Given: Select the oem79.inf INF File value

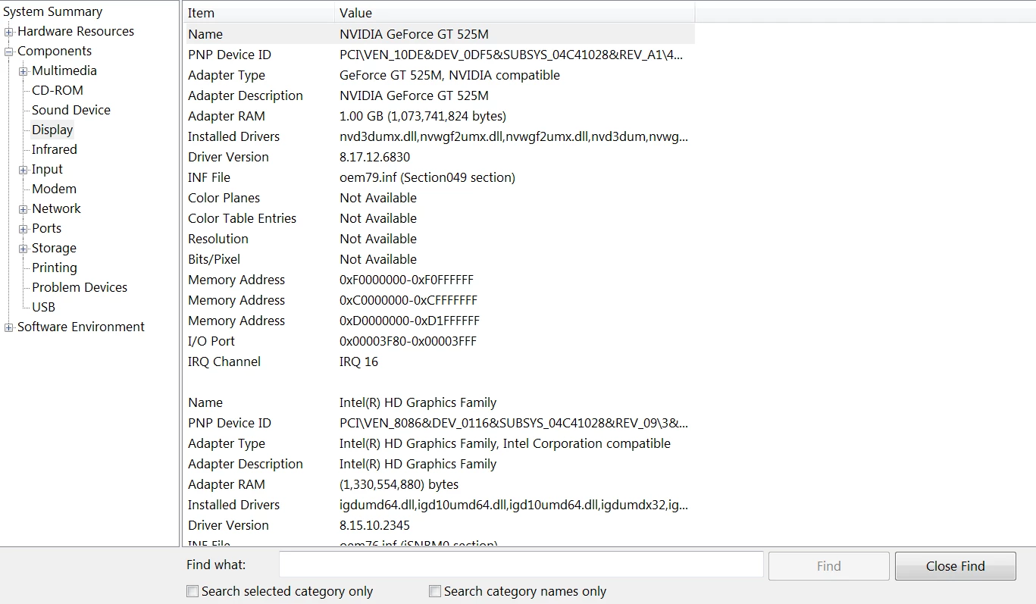Looking at the screenshot, I should pyautogui.click(x=427, y=177).
